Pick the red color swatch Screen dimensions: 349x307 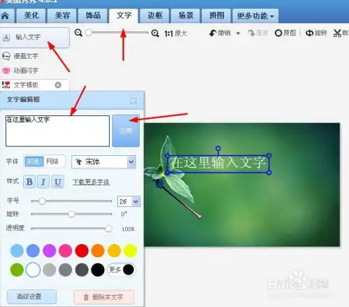click(x=82, y=250)
